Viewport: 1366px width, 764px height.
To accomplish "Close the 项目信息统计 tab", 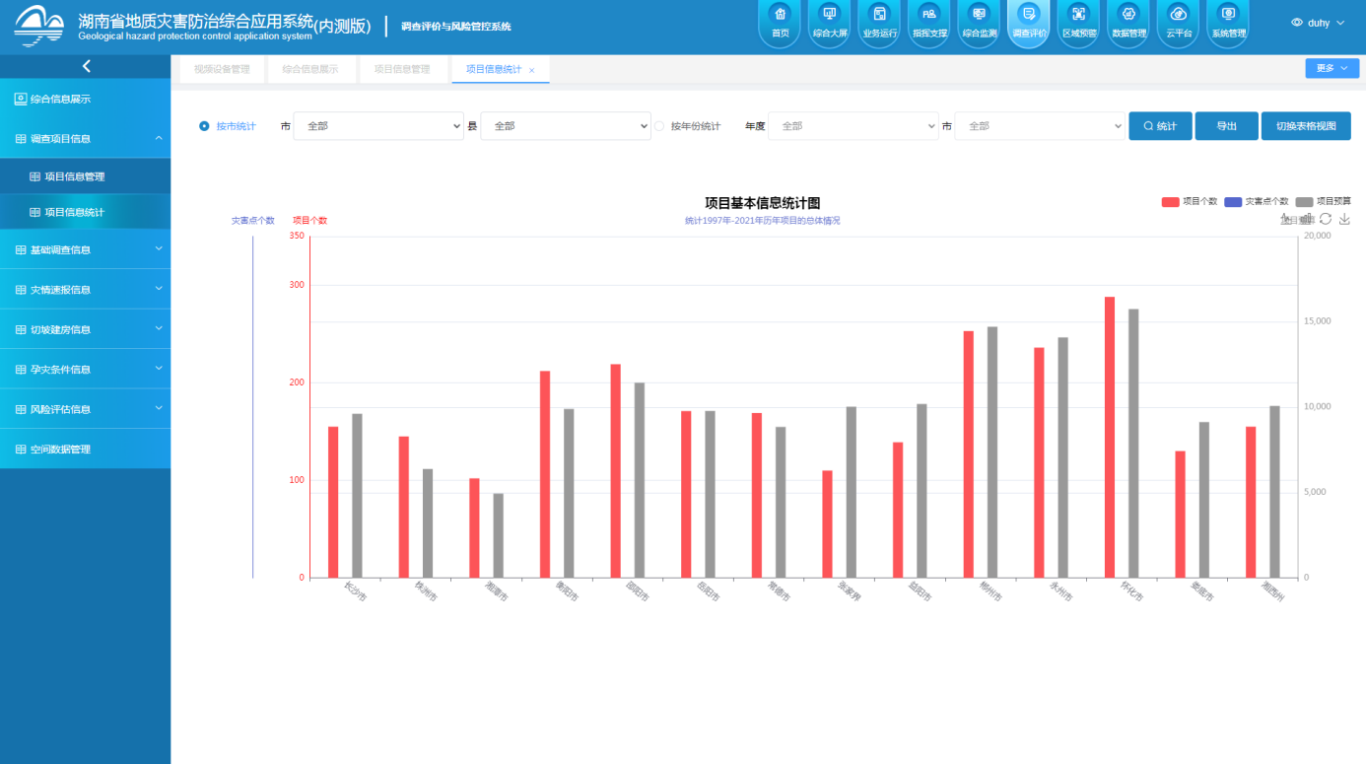I will tap(532, 70).
